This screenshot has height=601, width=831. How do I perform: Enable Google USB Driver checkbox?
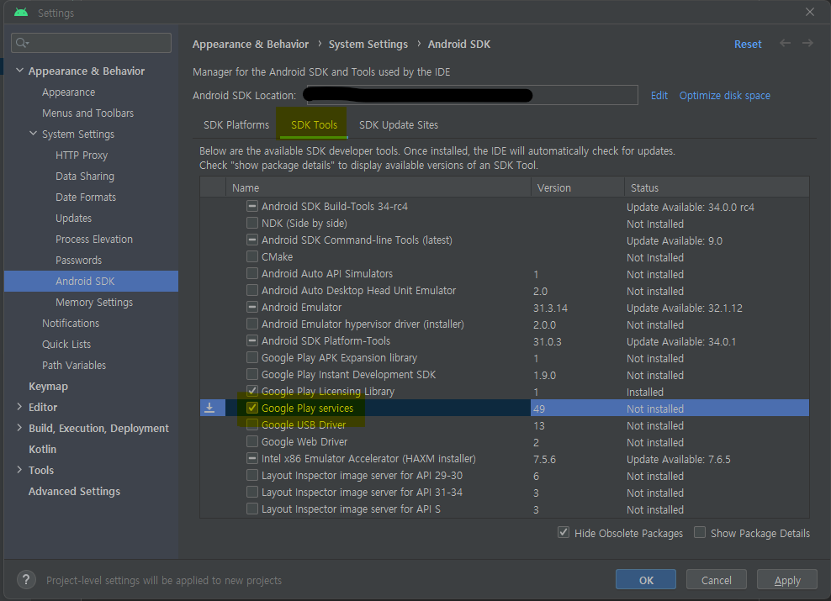click(252, 424)
